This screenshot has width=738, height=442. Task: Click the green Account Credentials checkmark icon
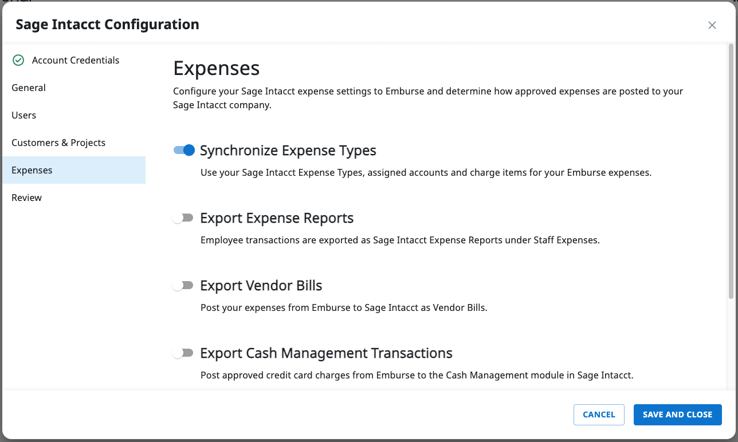pyautogui.click(x=18, y=60)
